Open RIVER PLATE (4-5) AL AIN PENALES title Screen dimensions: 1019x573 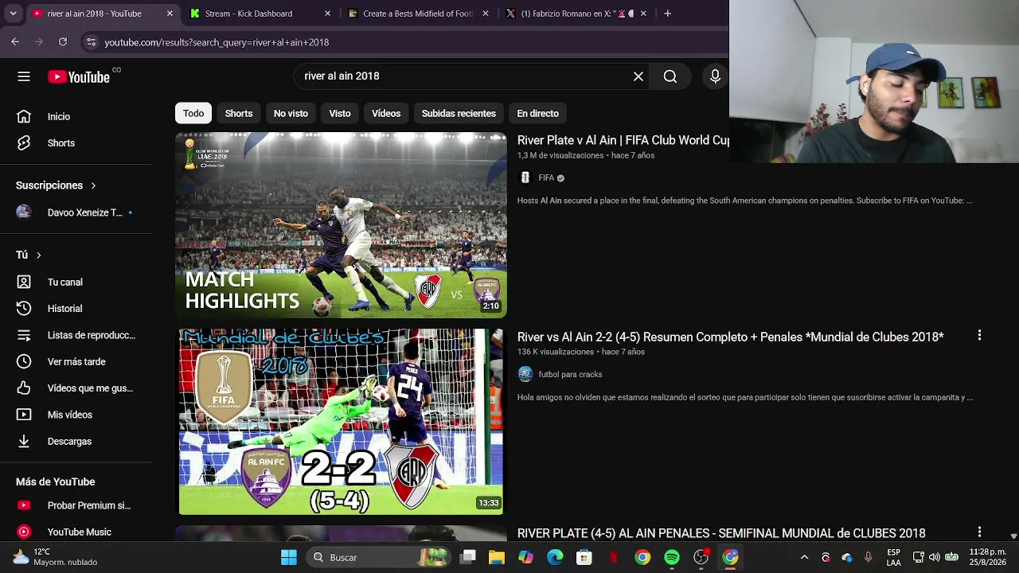(x=721, y=533)
